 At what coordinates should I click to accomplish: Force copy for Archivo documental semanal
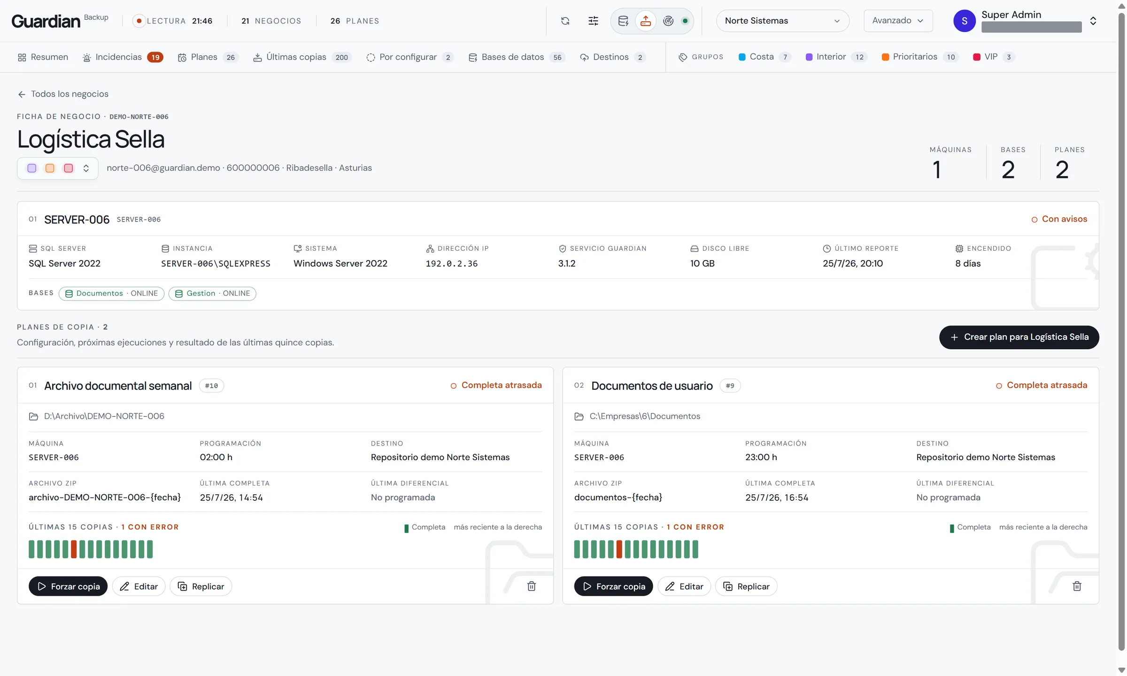tap(68, 586)
